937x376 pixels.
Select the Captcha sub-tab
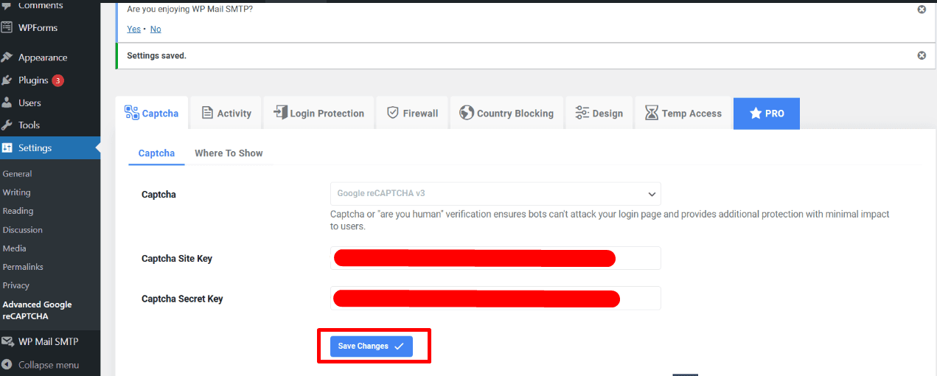(x=156, y=153)
